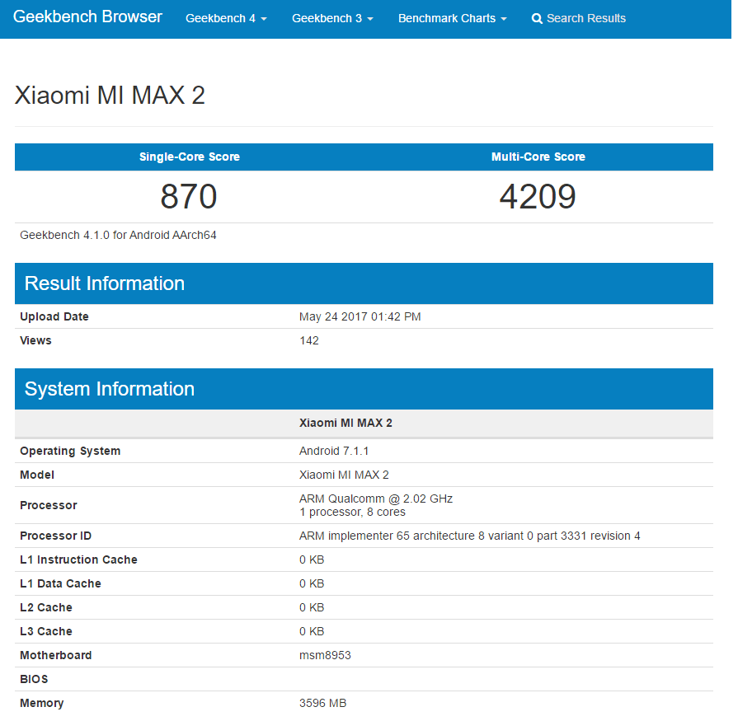This screenshot has width=738, height=721.
Task: Click the Result Information section header
Action: pyautogui.click(x=364, y=283)
